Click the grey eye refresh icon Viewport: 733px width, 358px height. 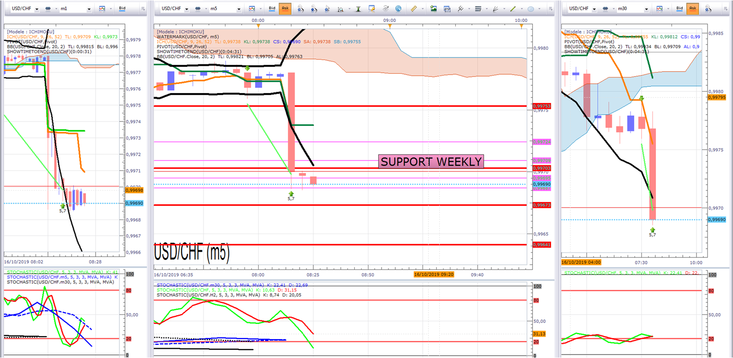(386, 9)
